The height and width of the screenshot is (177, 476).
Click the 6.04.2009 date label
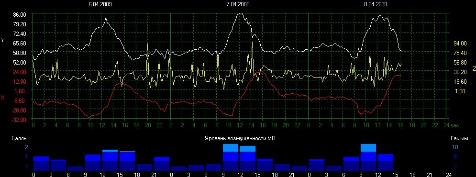click(100, 4)
